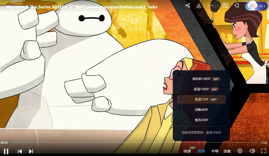
Task: Click the SVIP badge above 倍速
Action: click(x=193, y=148)
